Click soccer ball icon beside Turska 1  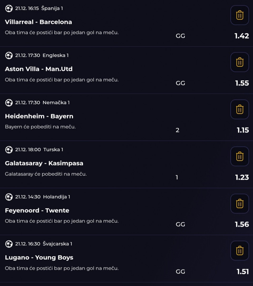9,150
